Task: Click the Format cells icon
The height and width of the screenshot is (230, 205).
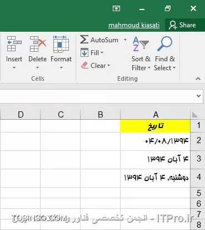Action: [61, 44]
